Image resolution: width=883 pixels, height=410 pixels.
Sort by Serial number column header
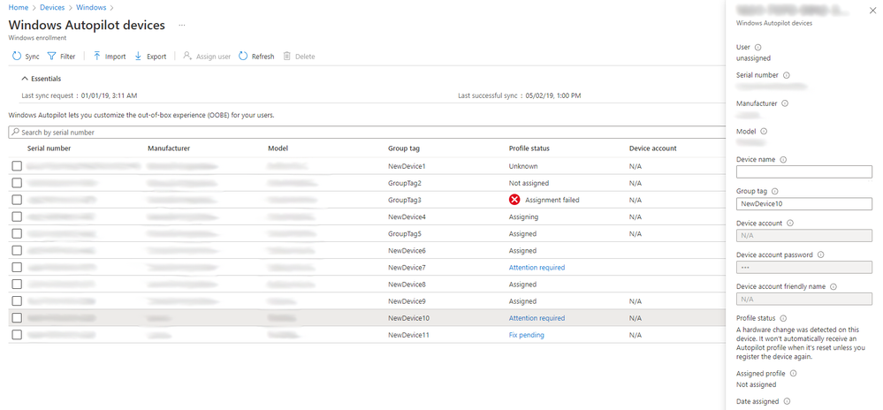point(49,148)
